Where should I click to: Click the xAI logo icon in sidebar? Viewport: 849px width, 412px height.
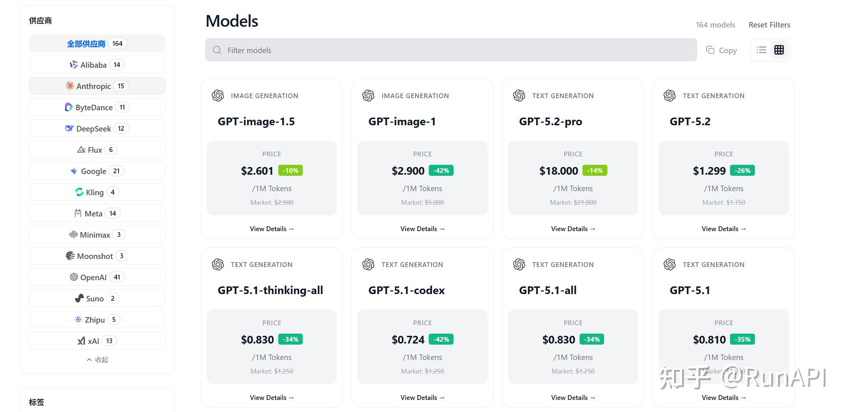coord(81,341)
